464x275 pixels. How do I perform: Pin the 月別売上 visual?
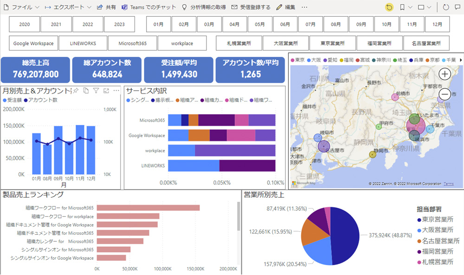pos(76,91)
